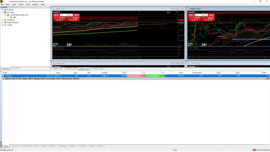This screenshot has width=270, height=152.
Task: Open the View menu
Action: click(8, 5)
